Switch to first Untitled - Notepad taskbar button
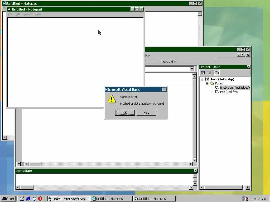 (x=112, y=199)
